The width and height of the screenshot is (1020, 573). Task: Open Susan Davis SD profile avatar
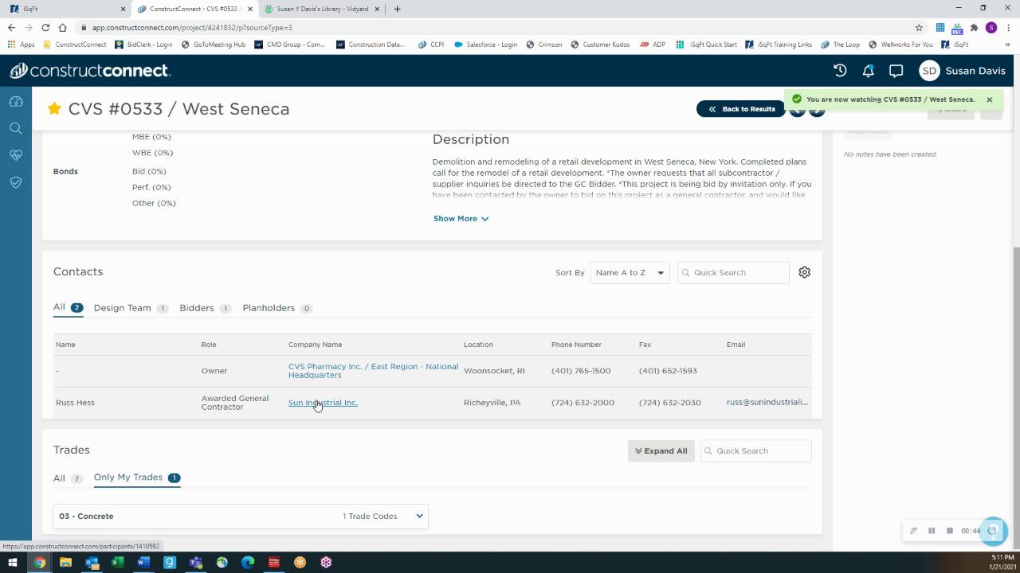[929, 71]
